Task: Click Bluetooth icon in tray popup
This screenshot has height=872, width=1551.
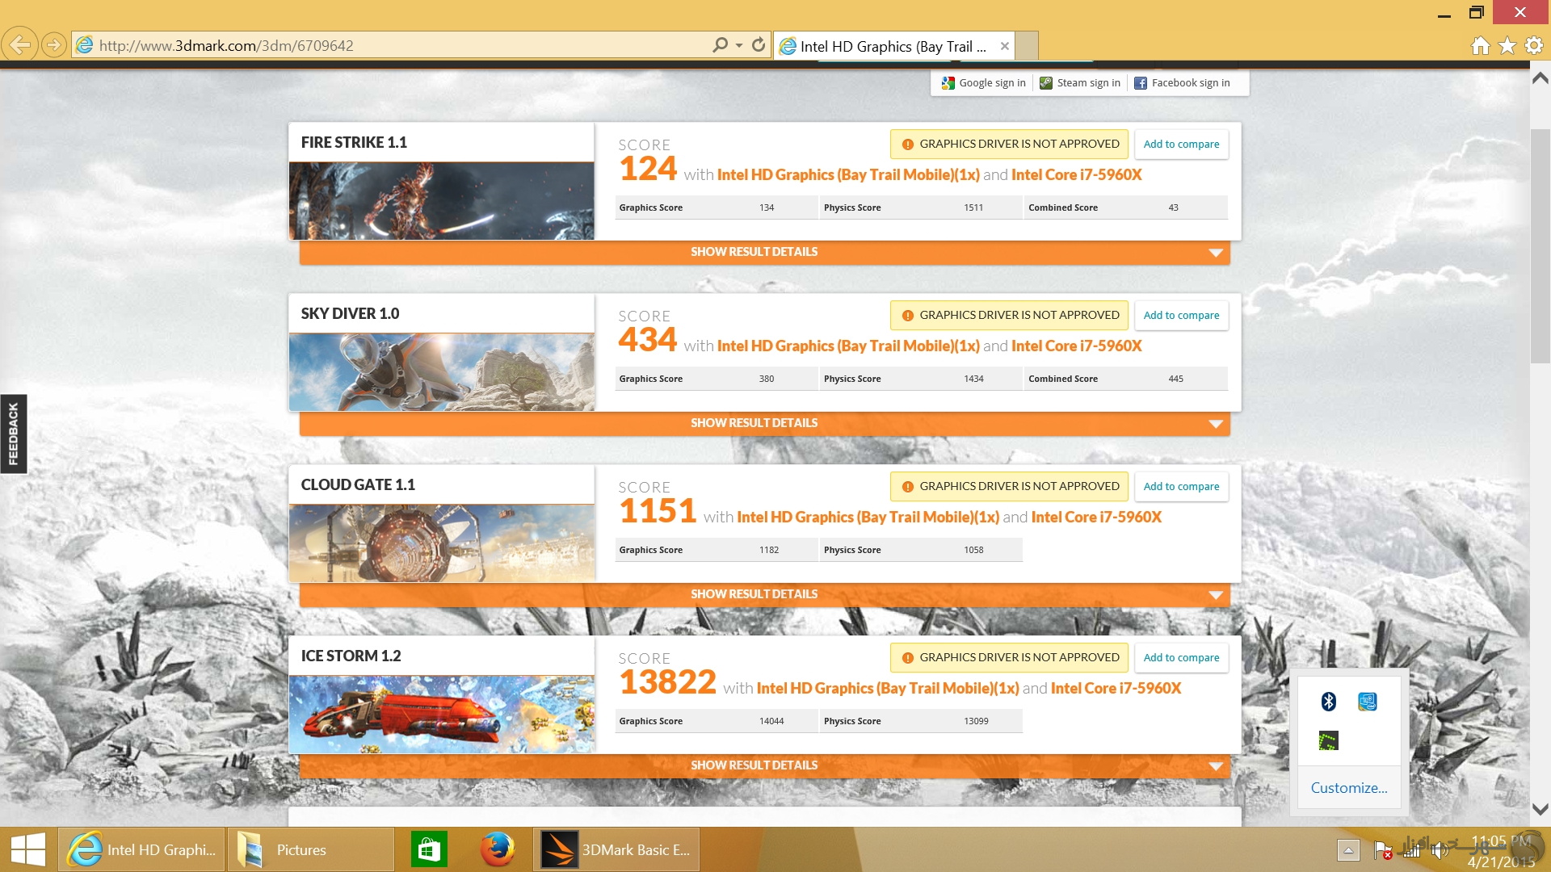Action: (x=1329, y=702)
